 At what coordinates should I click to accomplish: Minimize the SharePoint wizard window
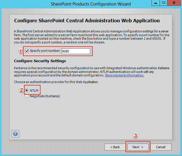tap(156, 3)
